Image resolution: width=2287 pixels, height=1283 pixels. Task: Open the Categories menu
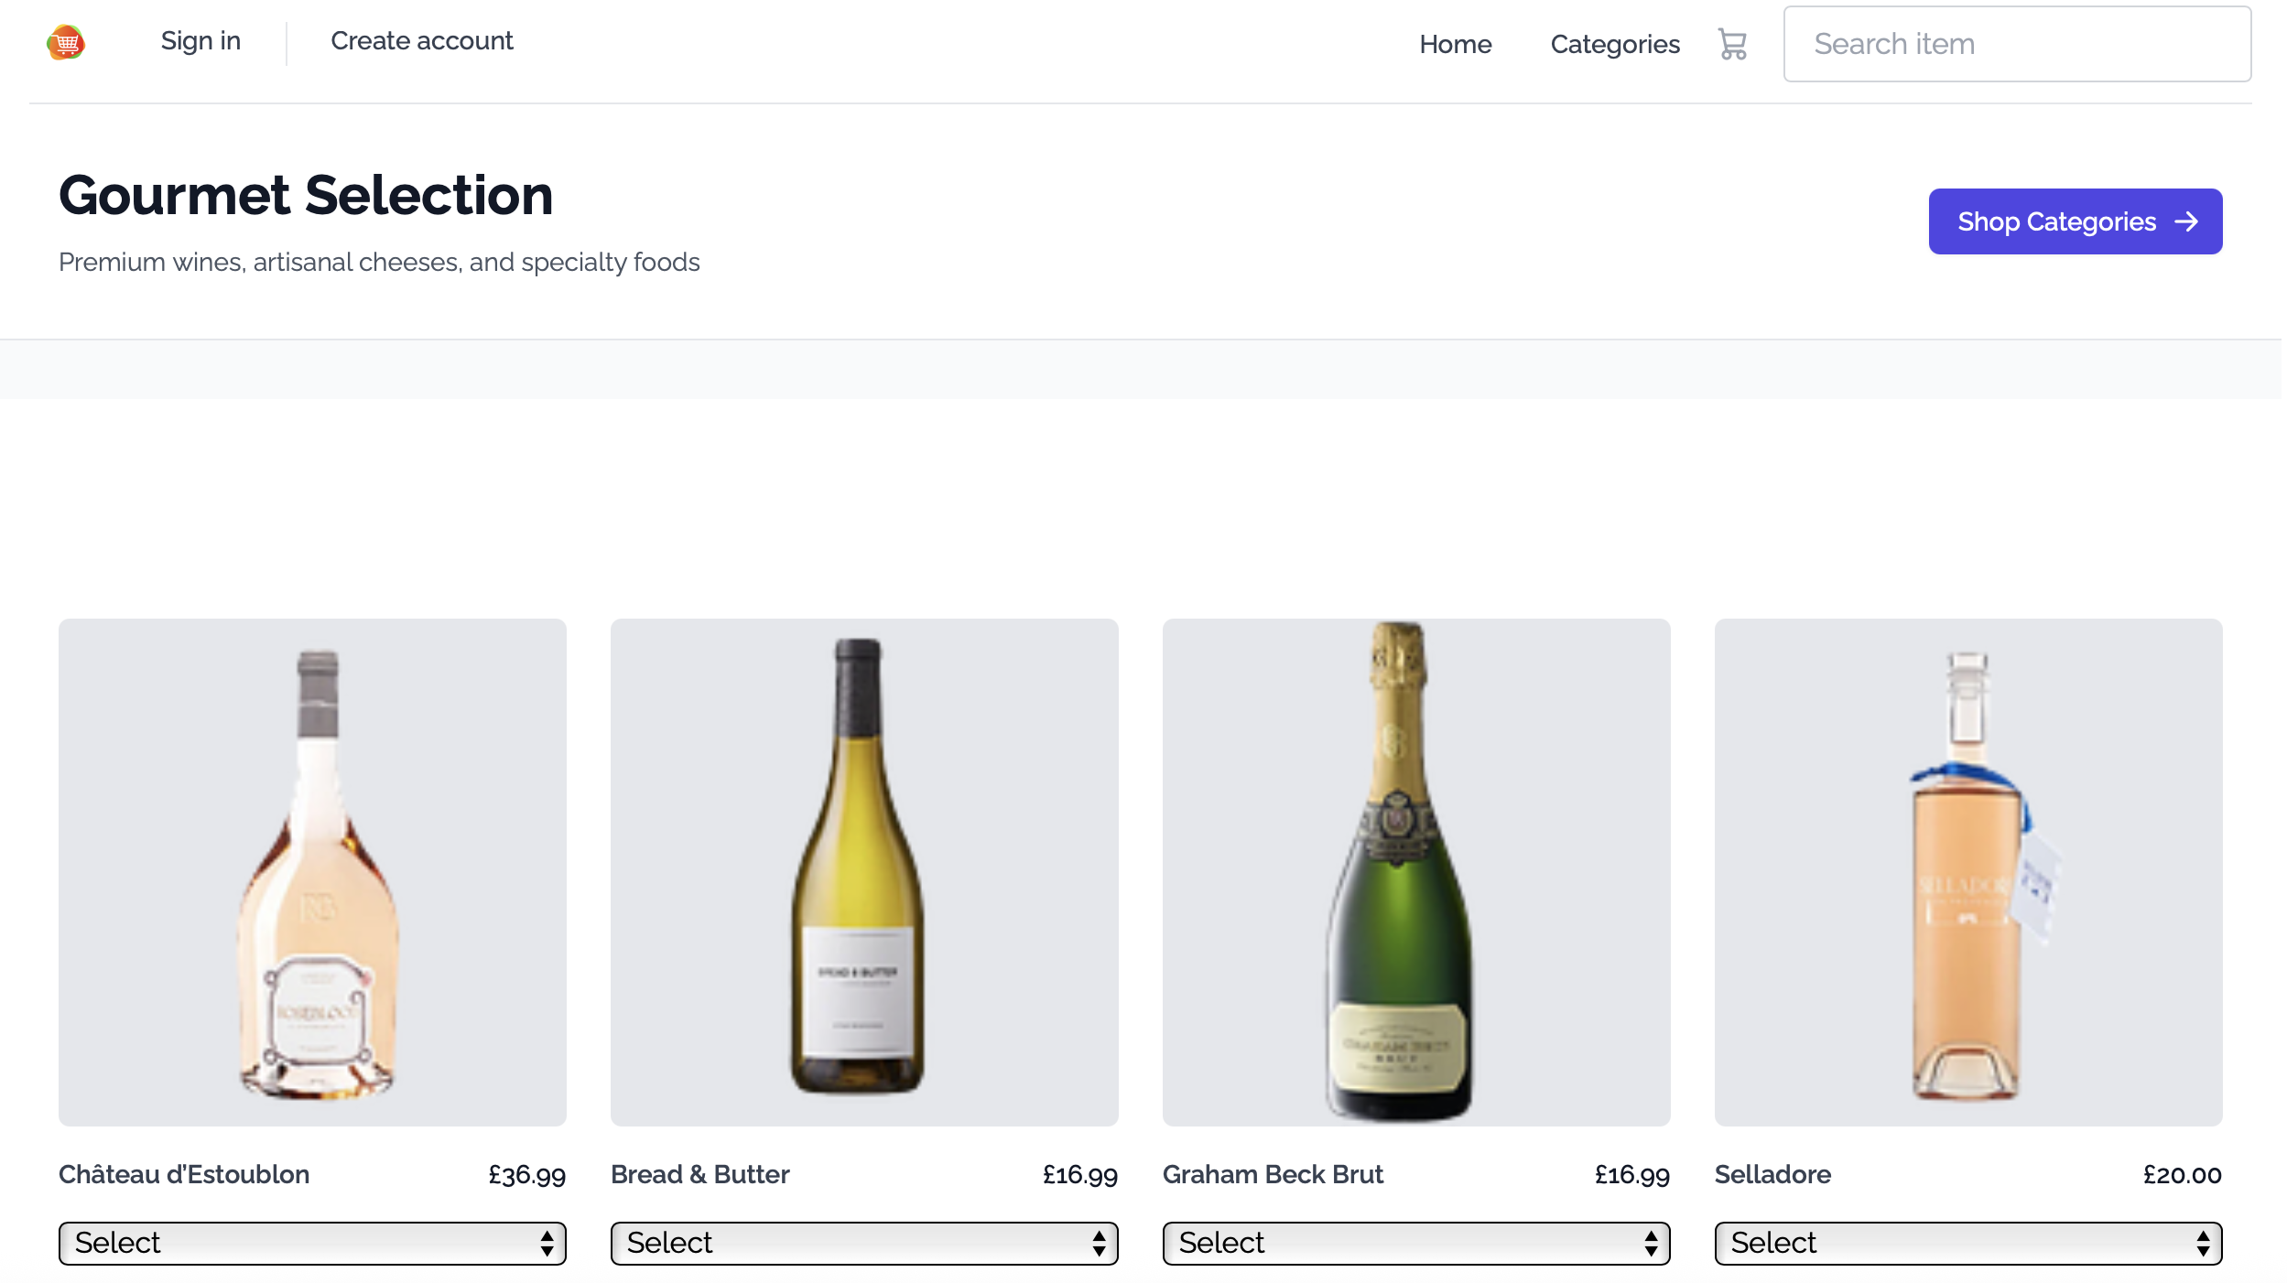(1615, 44)
